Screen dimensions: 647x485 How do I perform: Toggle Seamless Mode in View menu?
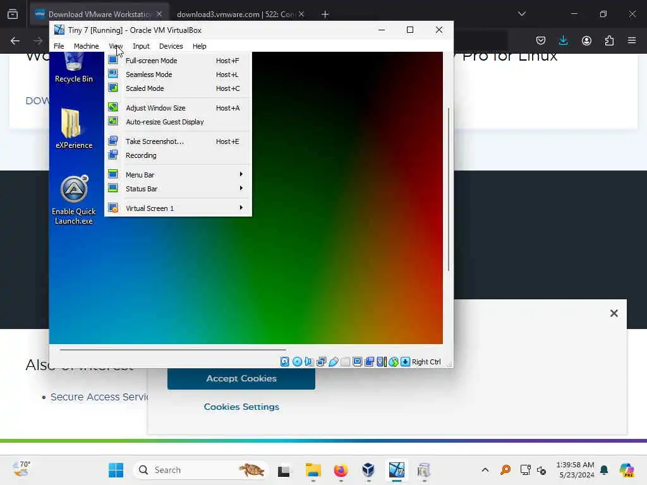coord(178,75)
